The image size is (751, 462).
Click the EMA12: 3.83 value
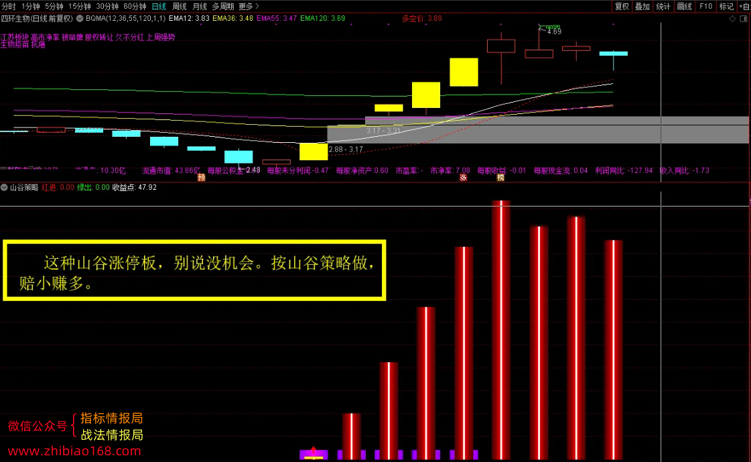(189, 18)
